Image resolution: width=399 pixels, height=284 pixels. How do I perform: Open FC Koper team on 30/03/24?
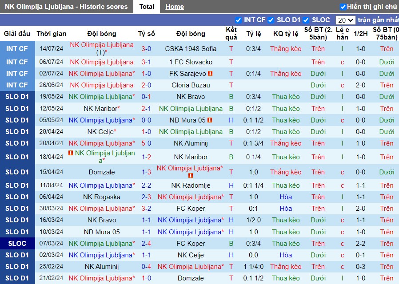pyautogui.click(x=191, y=209)
